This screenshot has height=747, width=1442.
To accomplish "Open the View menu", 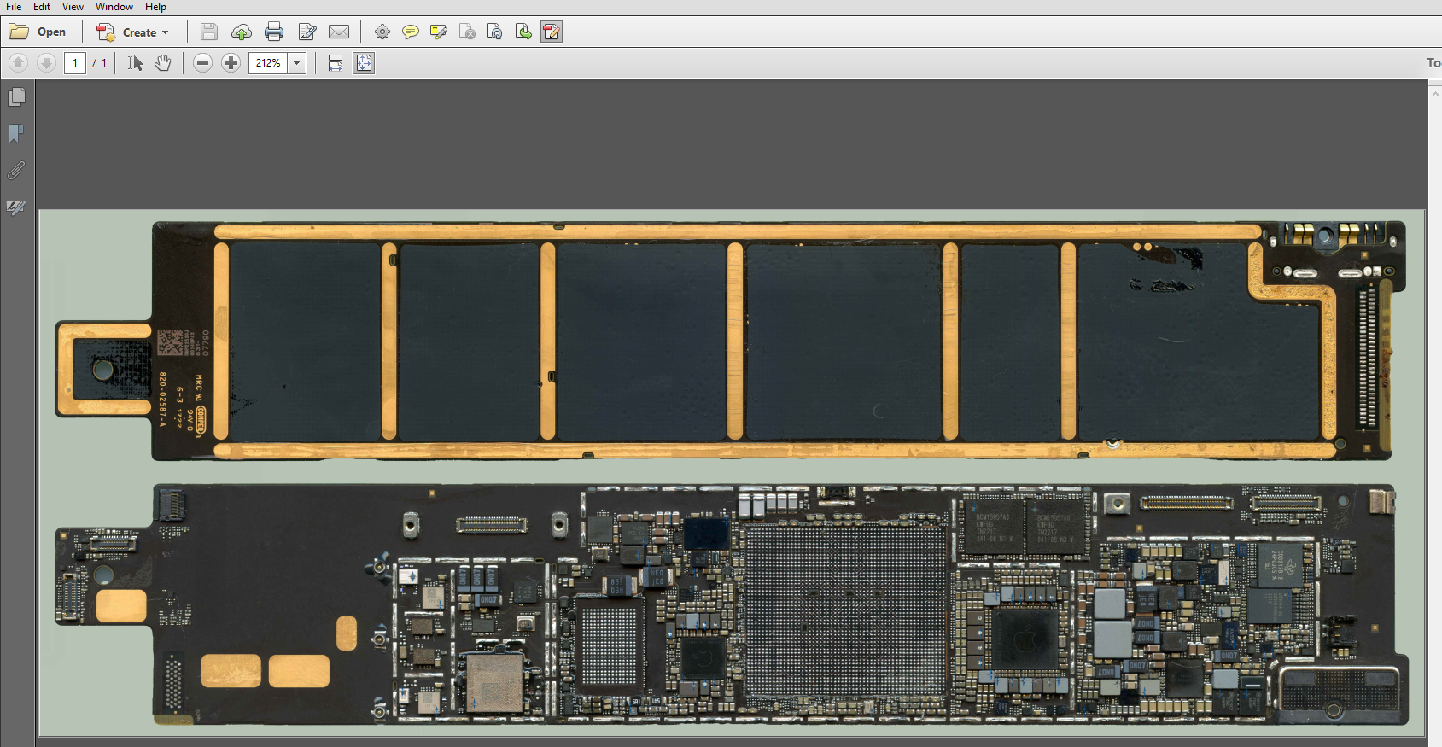I will pos(73,7).
